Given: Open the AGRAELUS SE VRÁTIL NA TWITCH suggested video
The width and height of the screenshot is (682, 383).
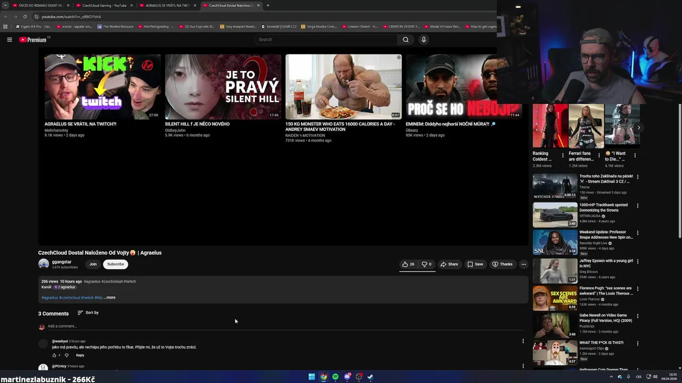Looking at the screenshot, I should coord(102,87).
